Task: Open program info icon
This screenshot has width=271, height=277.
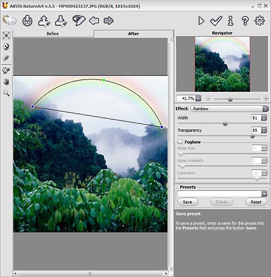Action: click(231, 21)
